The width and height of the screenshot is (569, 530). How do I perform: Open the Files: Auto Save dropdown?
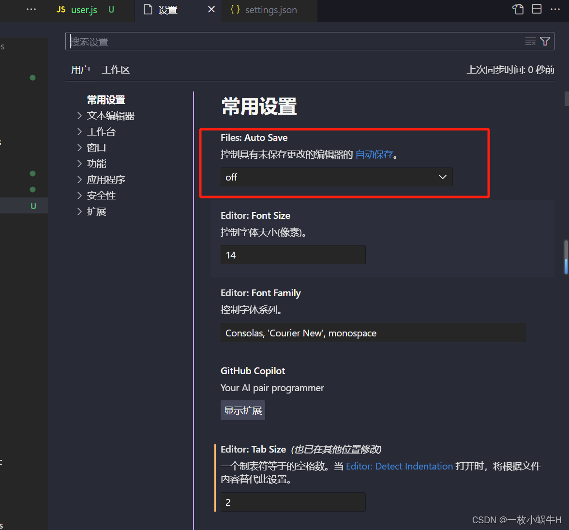pos(336,177)
